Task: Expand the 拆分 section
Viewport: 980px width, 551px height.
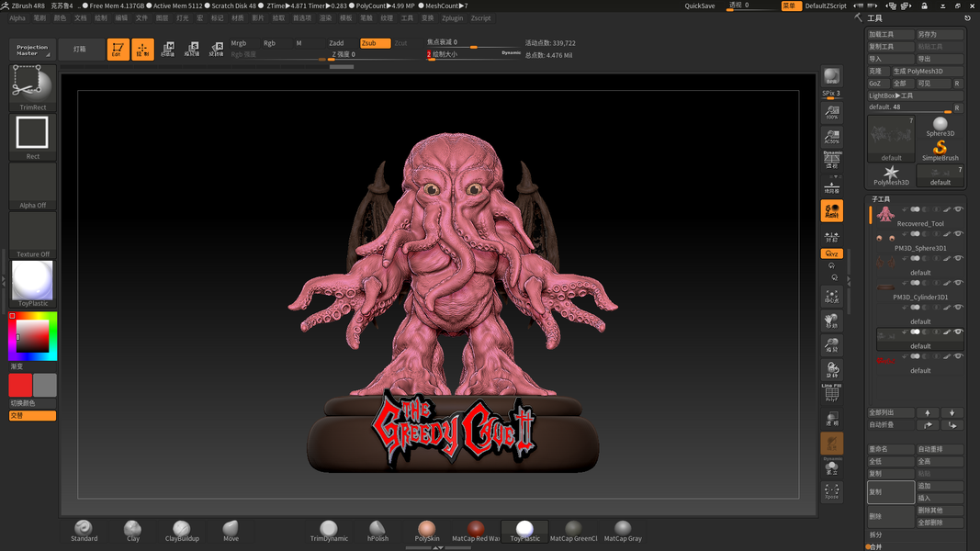Action: click(x=876, y=534)
